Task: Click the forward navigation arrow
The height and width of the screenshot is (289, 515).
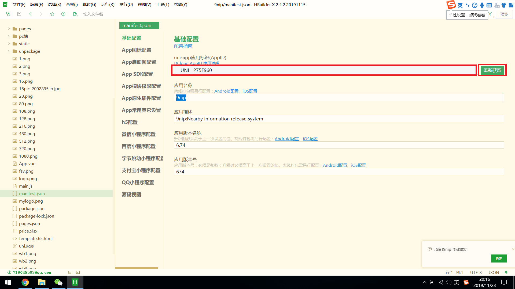Action: coord(41,14)
